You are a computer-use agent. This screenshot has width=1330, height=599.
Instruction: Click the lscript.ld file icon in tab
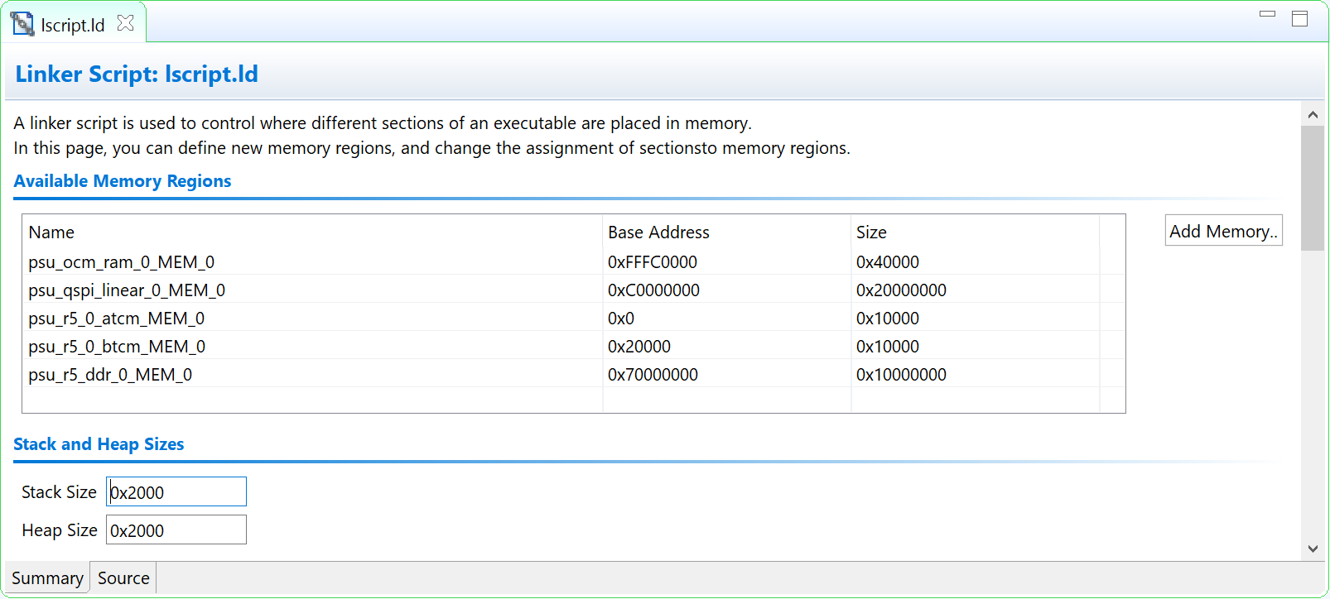[22, 24]
